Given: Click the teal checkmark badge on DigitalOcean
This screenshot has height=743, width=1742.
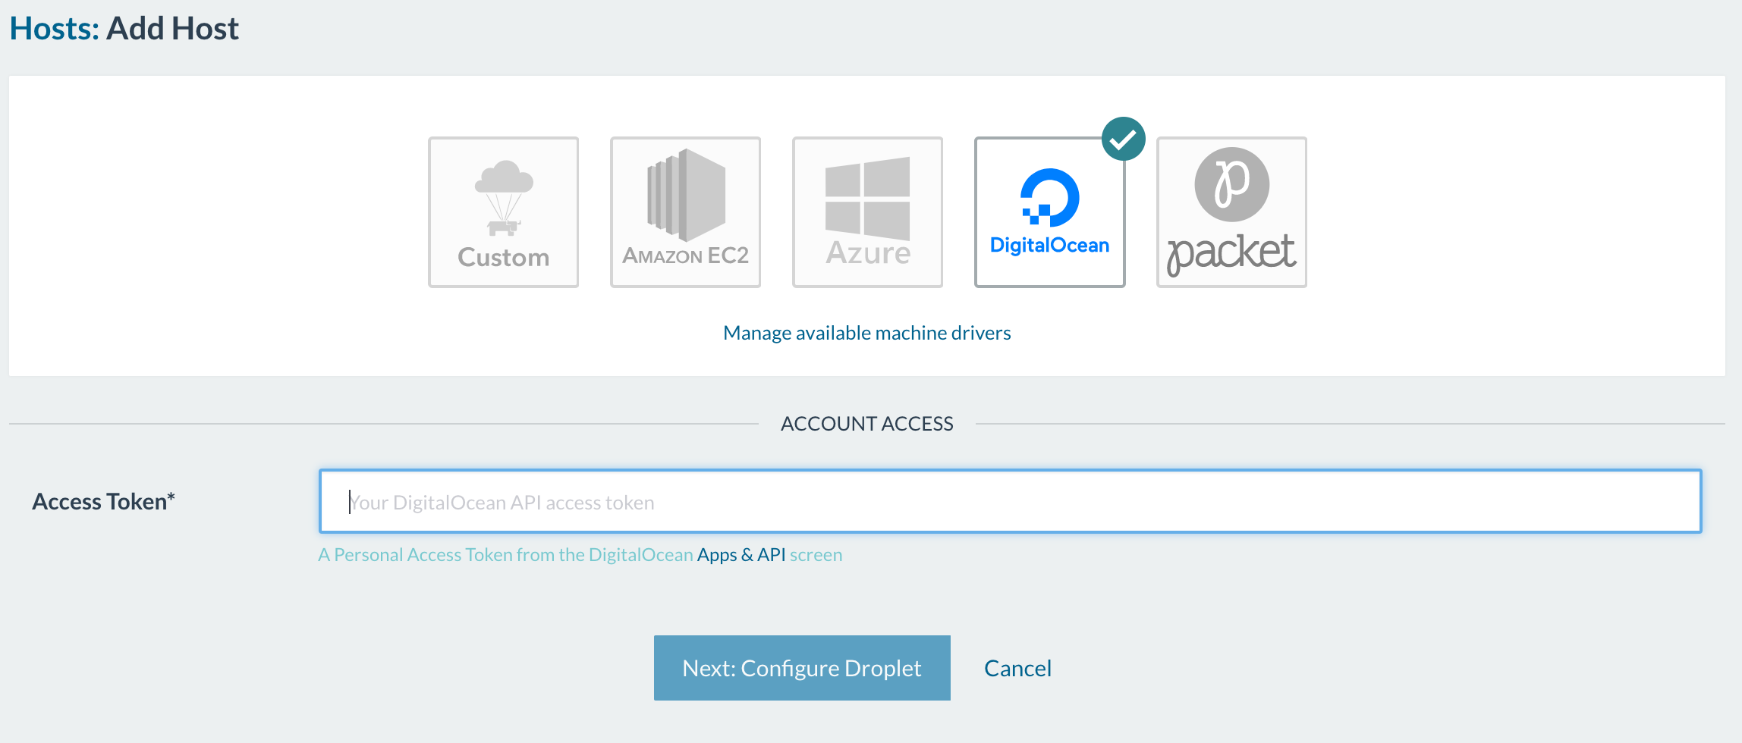Looking at the screenshot, I should (x=1123, y=139).
